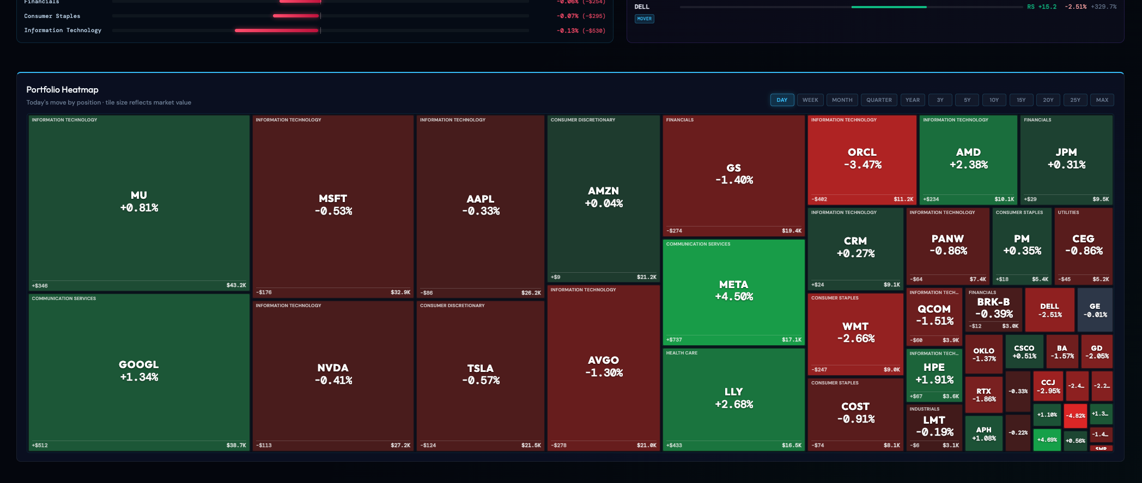This screenshot has height=483, width=1142.
Task: Open the GE heatmap tile
Action: pyautogui.click(x=1095, y=310)
